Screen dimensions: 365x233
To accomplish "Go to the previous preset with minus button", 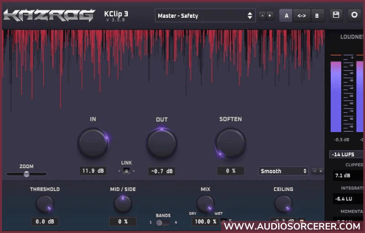I will 262,15.
